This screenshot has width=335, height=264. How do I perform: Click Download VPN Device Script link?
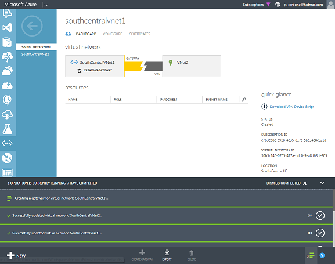point(292,107)
